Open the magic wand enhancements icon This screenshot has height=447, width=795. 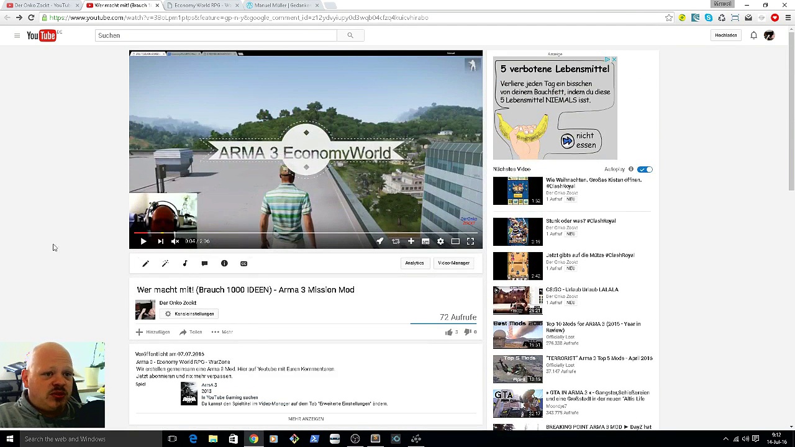(x=165, y=263)
